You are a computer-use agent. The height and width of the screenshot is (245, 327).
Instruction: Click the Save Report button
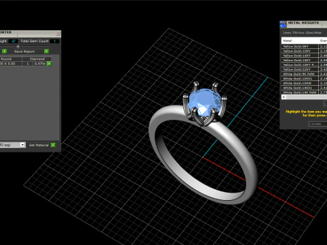click(29, 52)
